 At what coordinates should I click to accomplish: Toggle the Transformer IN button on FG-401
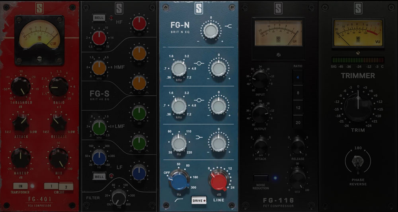click(x=20, y=185)
